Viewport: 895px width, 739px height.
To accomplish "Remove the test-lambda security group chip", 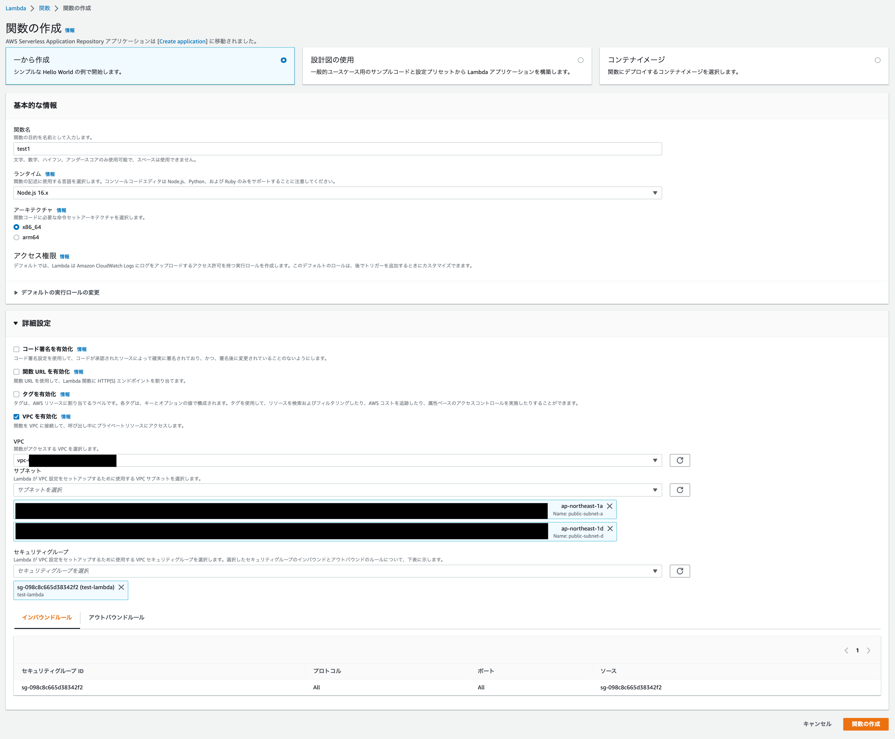I will [122, 587].
